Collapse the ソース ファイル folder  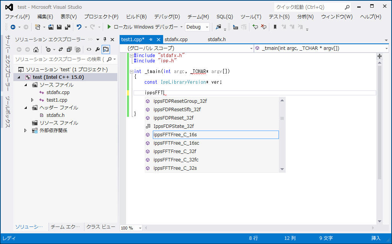pos(26,85)
